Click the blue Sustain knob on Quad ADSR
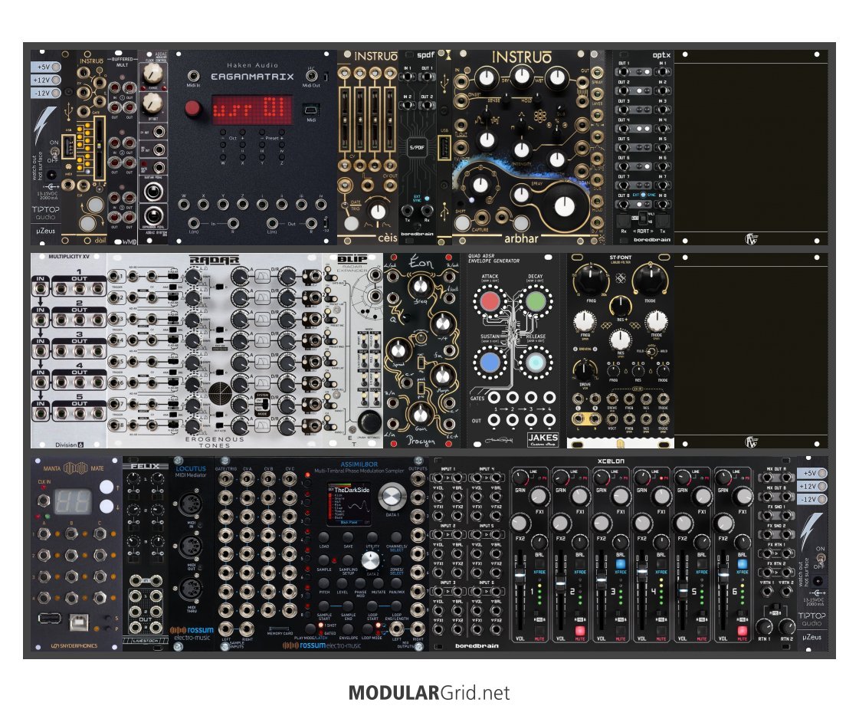Screen dimensions: 859x709 pos(490,363)
